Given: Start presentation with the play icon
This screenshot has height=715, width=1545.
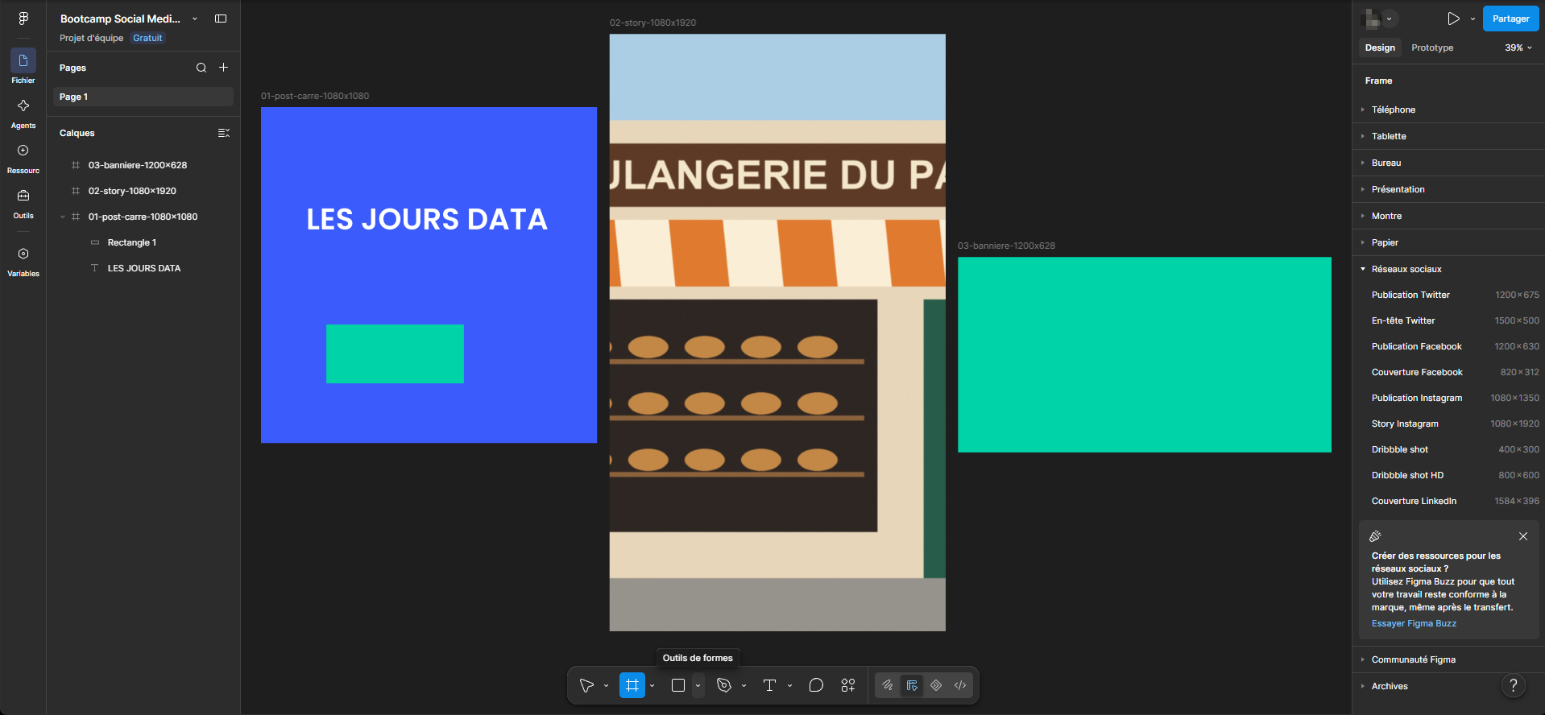Looking at the screenshot, I should (1453, 19).
